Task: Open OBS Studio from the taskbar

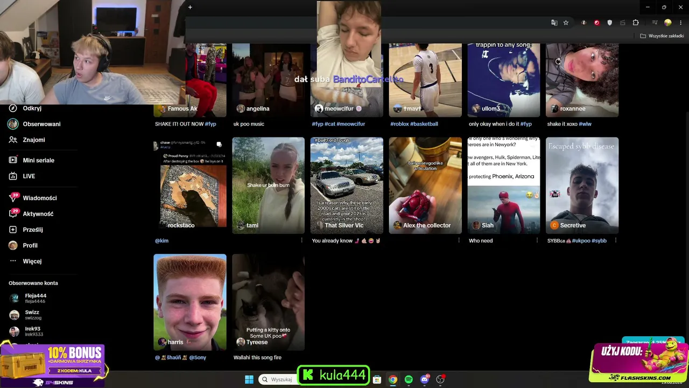Action: 440,379
